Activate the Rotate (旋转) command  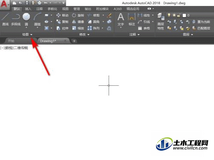pos(78,15)
